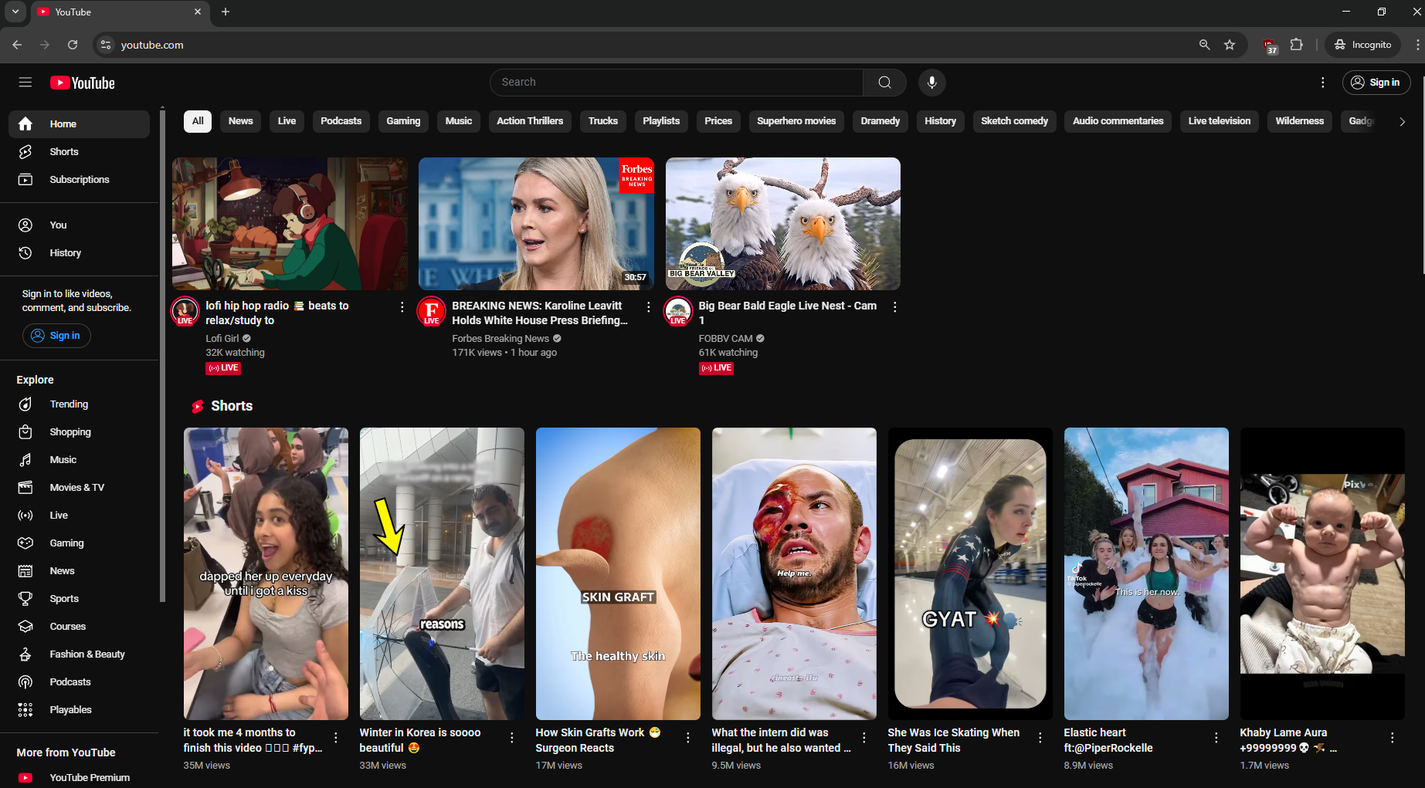This screenshot has height=788, width=1425.
Task: Open the Forbes Breaking News channel link
Action: point(500,339)
